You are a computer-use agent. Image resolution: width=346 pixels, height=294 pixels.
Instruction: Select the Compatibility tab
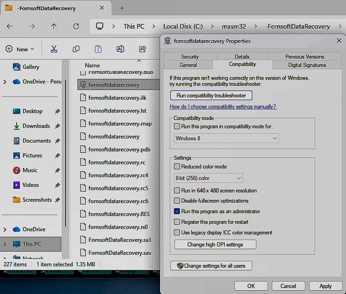coord(242,64)
